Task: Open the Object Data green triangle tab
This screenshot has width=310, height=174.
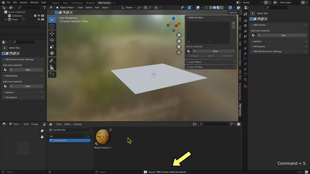Action: [246, 74]
